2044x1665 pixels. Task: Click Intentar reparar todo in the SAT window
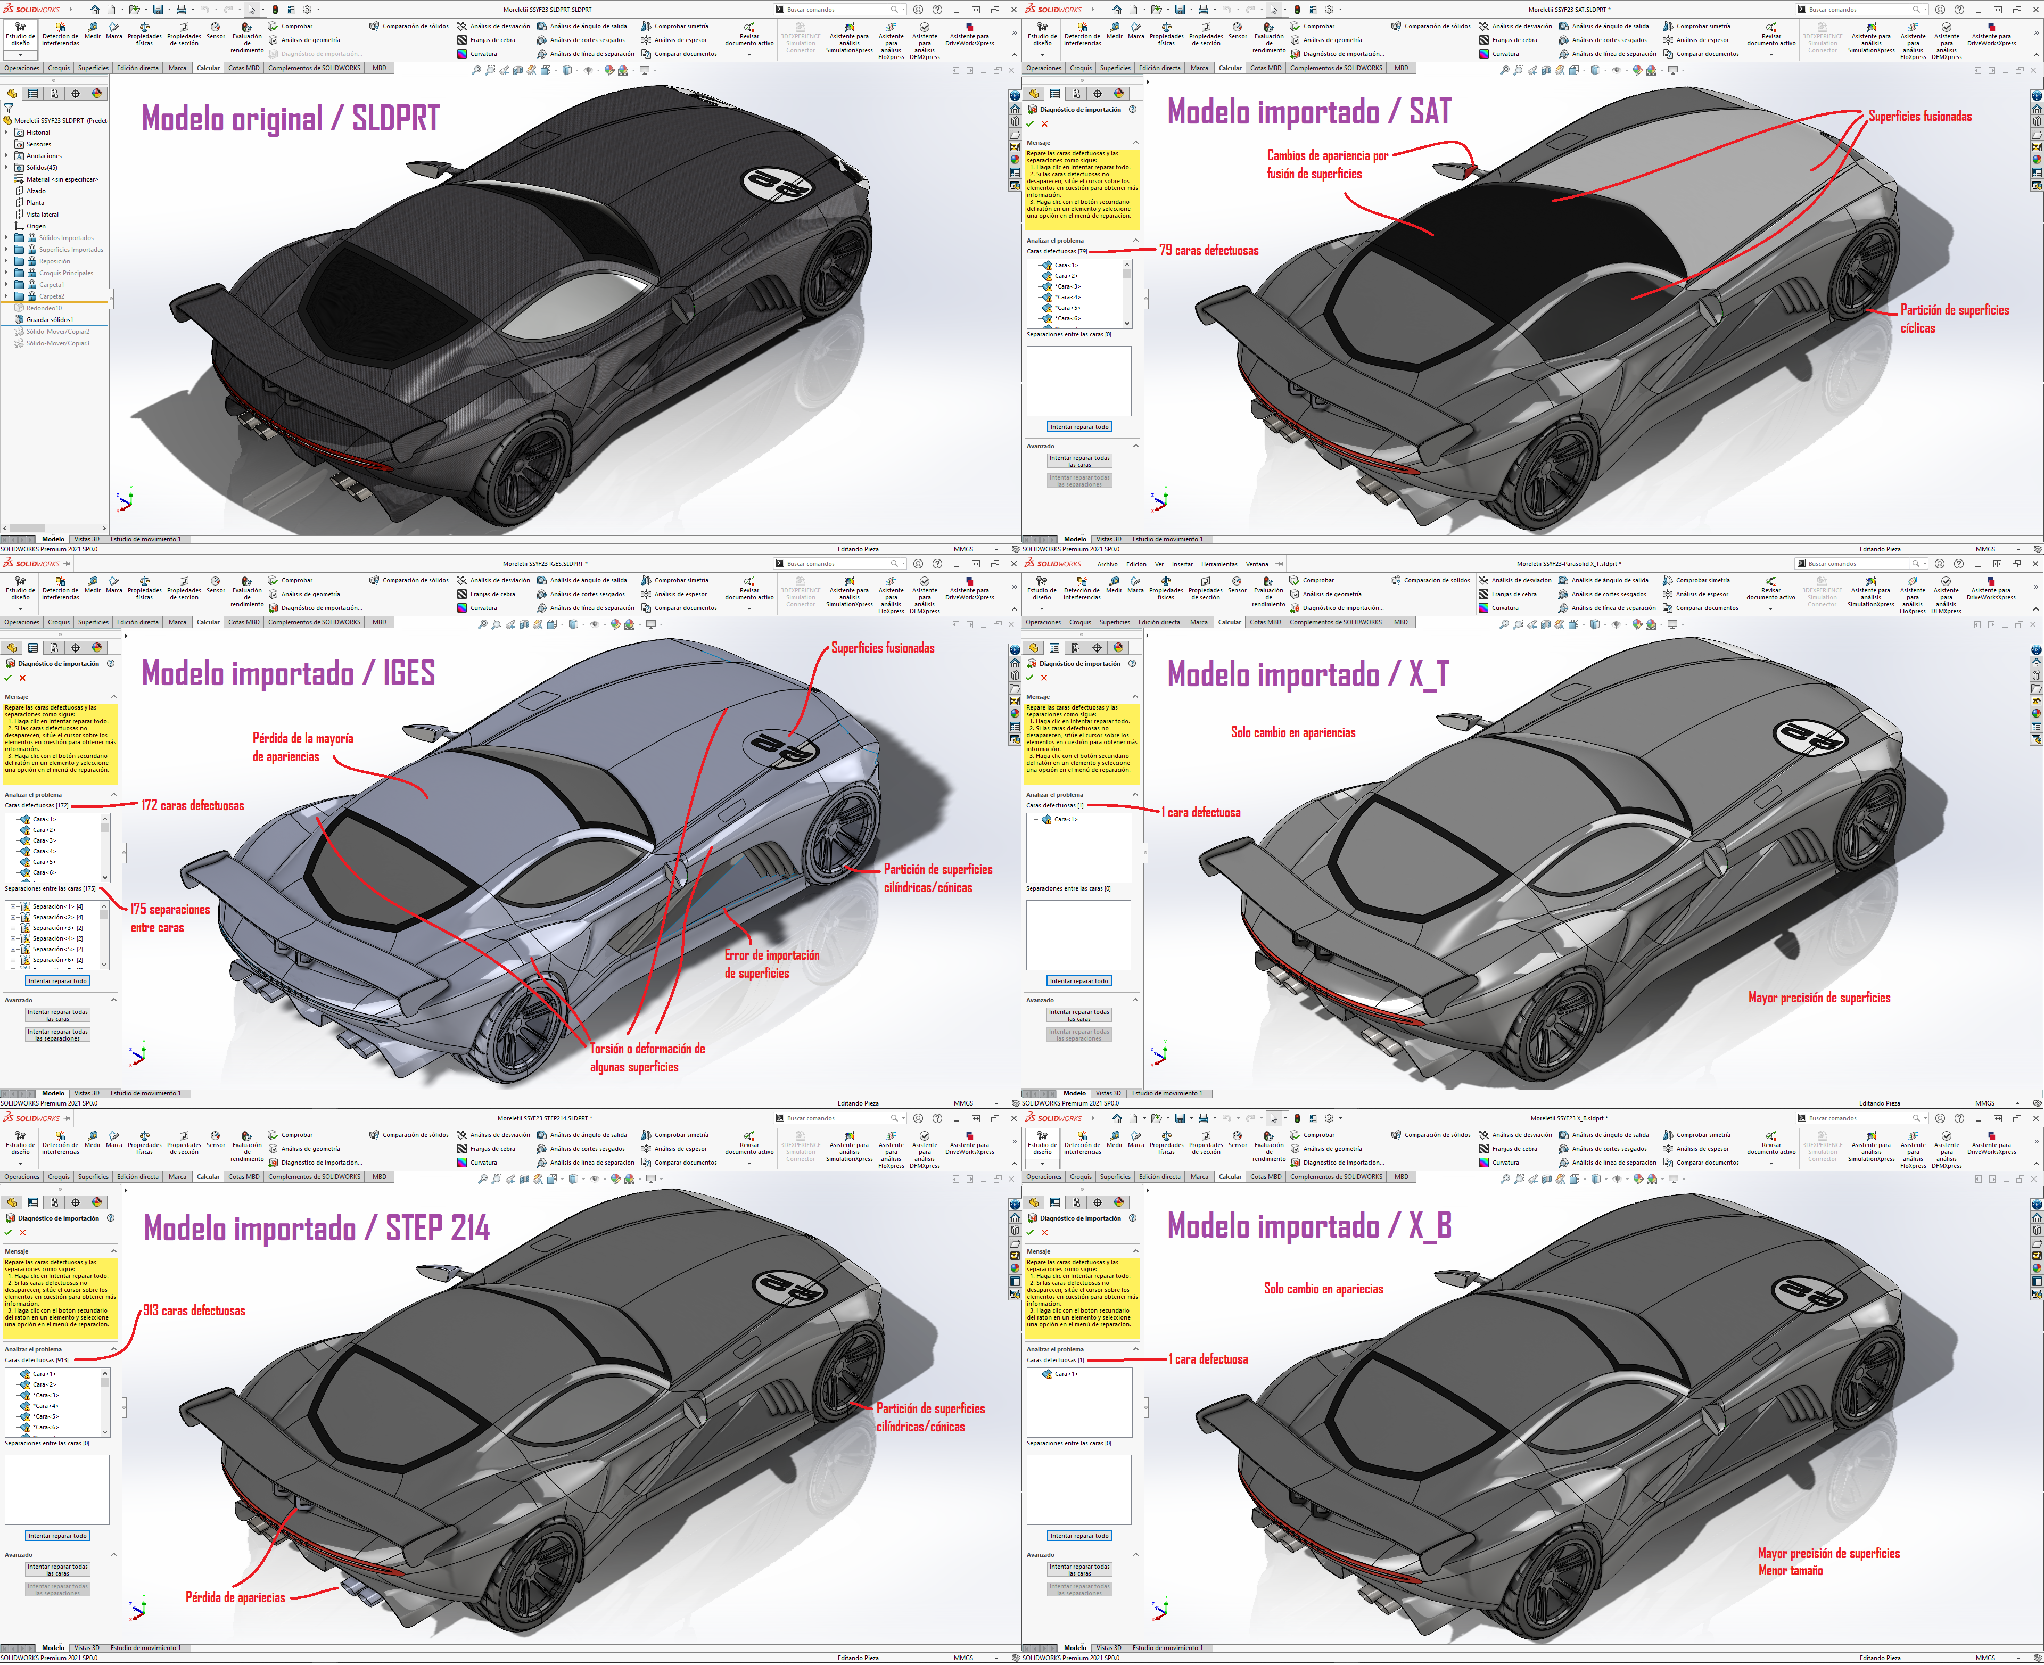coord(1079,428)
